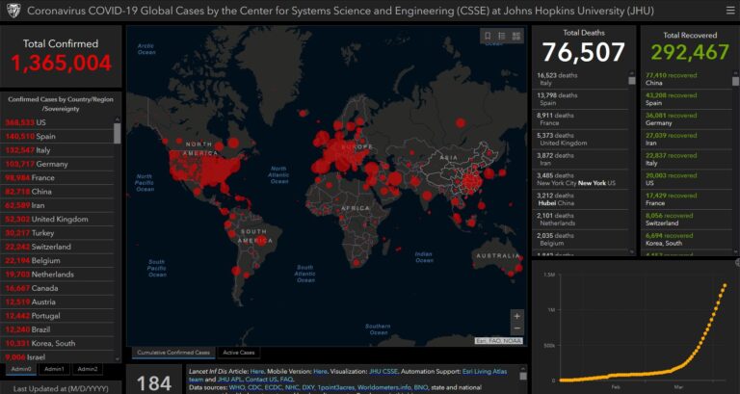Viewport: 740px width, 394px height.
Task: Open the ECDC data source link
Action: pyautogui.click(x=273, y=387)
